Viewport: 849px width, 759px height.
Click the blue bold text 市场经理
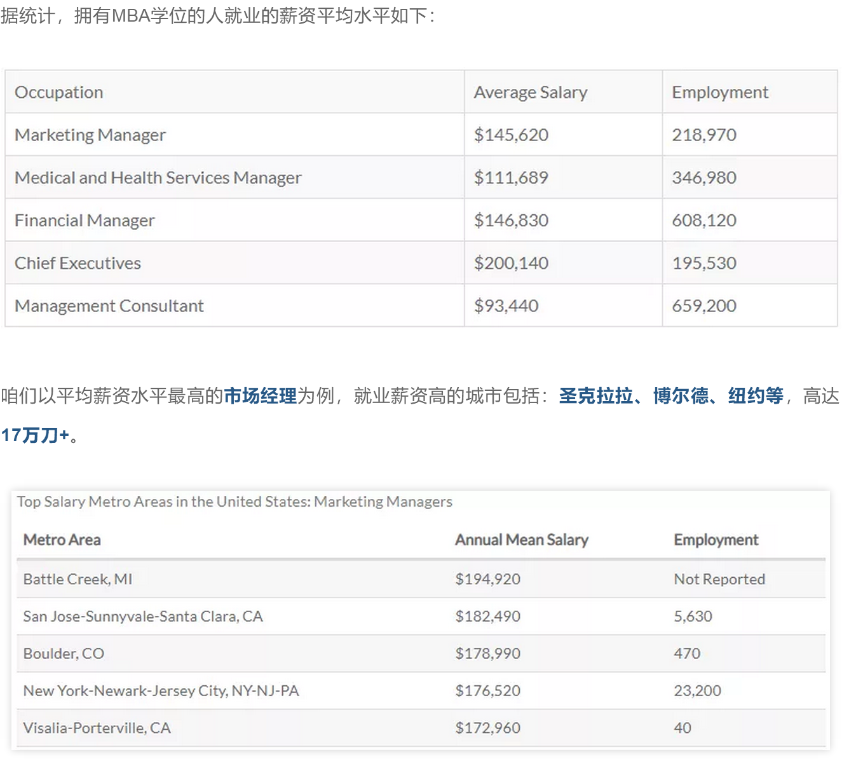[261, 396]
